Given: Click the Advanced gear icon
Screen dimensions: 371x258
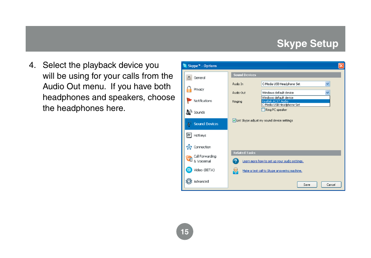Looking at the screenshot, I should click(x=189, y=181).
